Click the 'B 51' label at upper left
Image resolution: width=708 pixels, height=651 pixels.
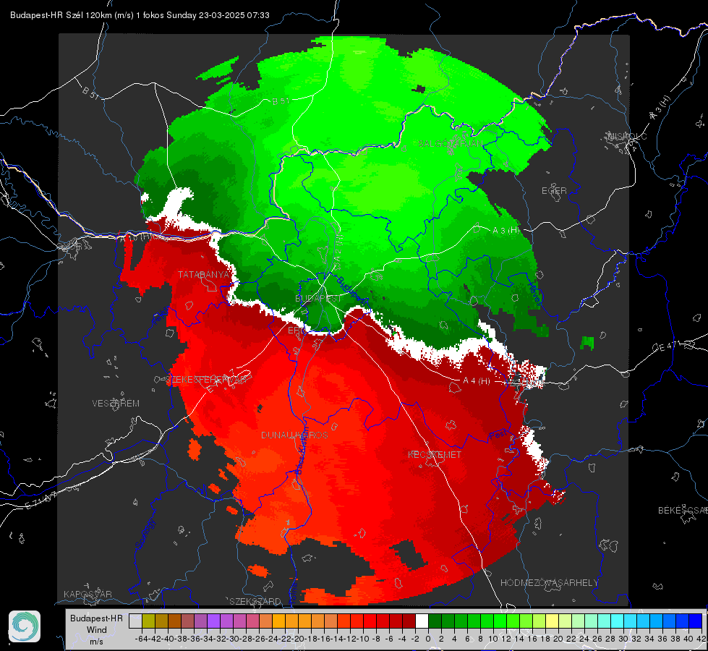(x=90, y=93)
